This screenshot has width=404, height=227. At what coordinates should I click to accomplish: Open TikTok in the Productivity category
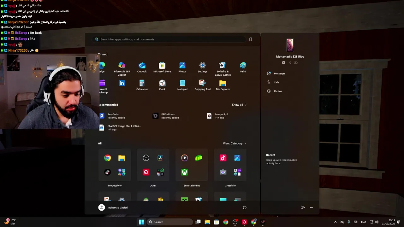point(108,172)
